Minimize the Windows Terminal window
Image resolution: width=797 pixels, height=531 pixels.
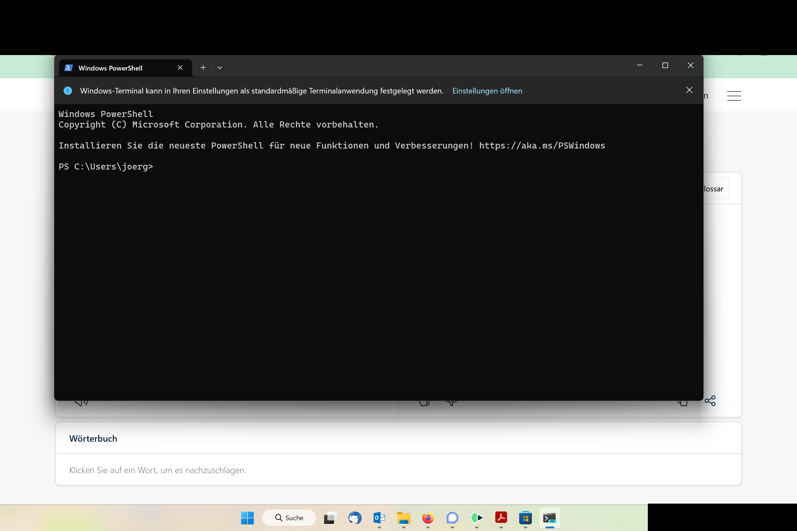click(x=640, y=65)
